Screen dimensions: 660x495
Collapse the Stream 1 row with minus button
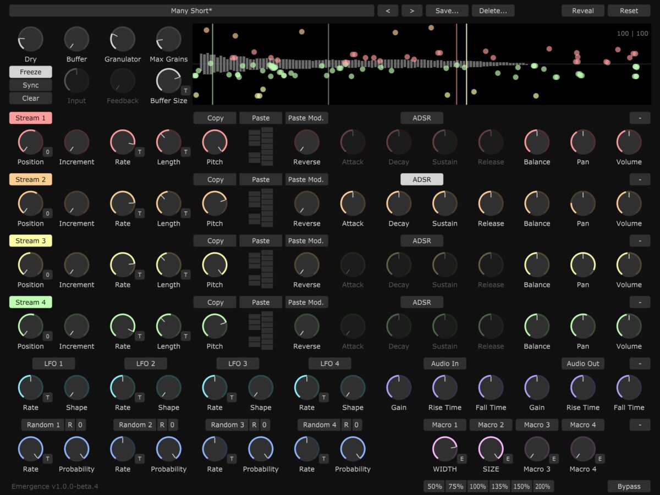[640, 118]
